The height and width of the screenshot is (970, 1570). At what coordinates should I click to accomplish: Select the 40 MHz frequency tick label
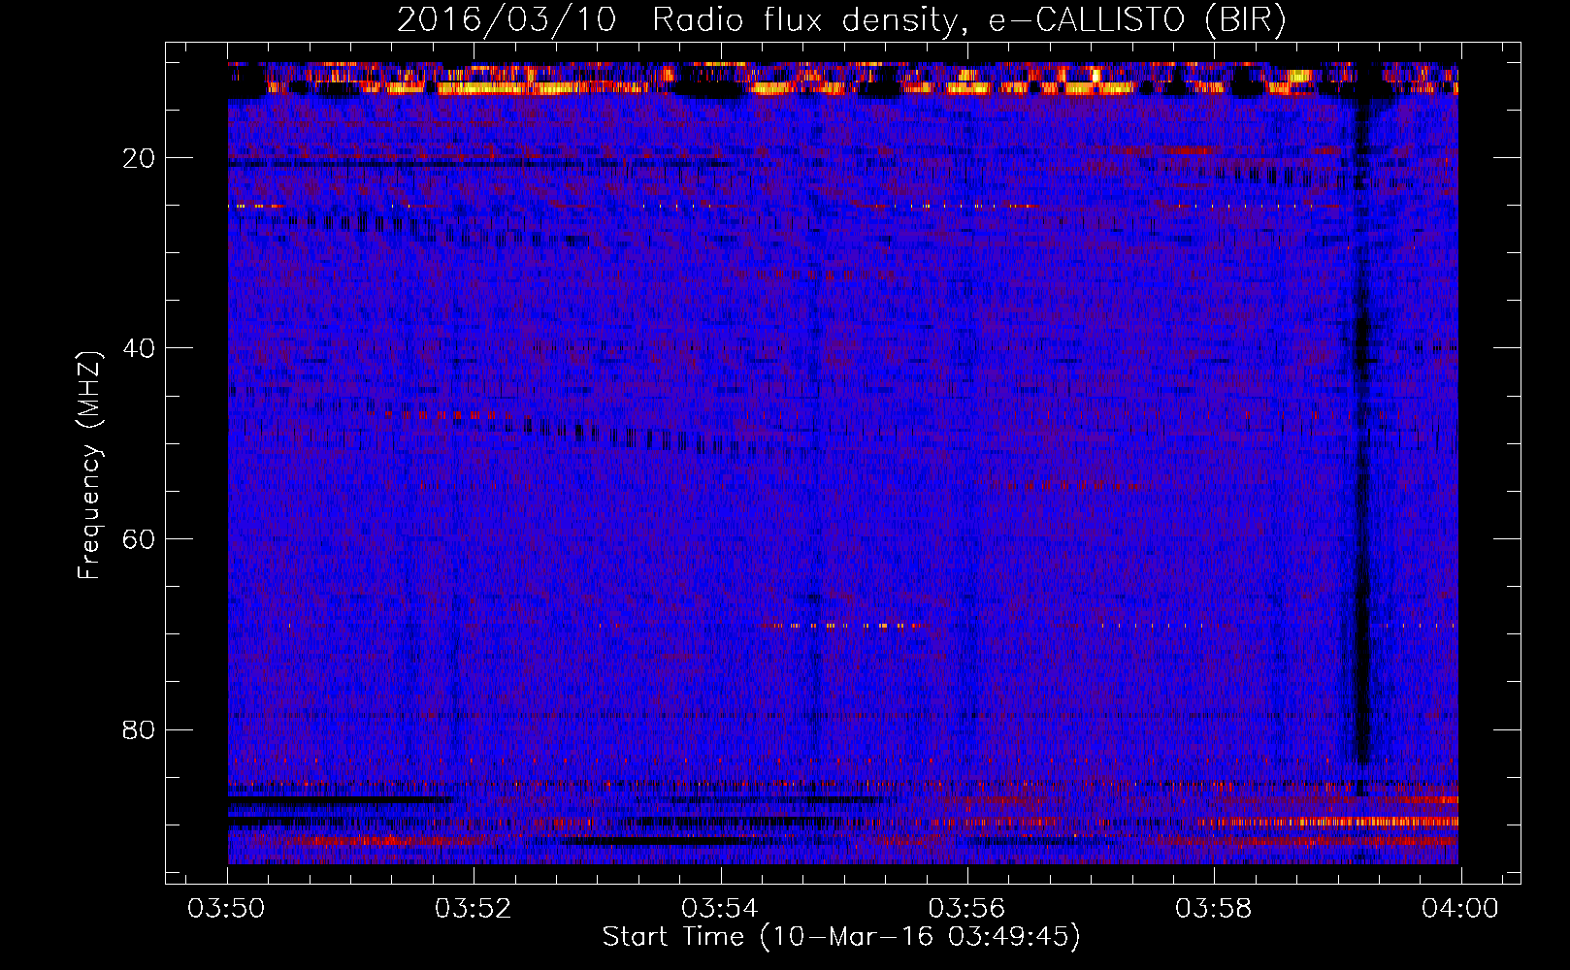pos(139,348)
